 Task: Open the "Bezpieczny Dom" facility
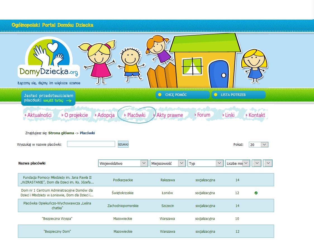[x=57, y=231]
